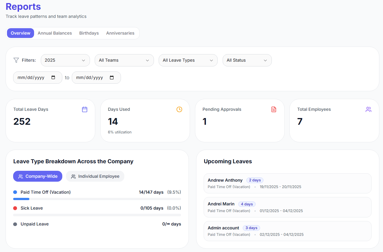Click the 2 days badge

click(x=255, y=180)
